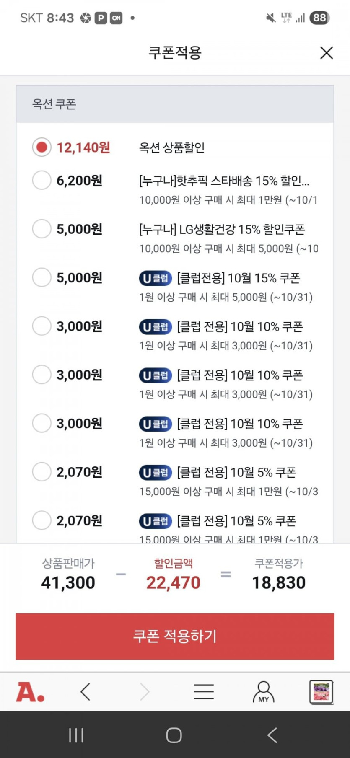Select the 6,200원 핫추픽 스타배송 coupon radio
The width and height of the screenshot is (350, 758).
41,181
